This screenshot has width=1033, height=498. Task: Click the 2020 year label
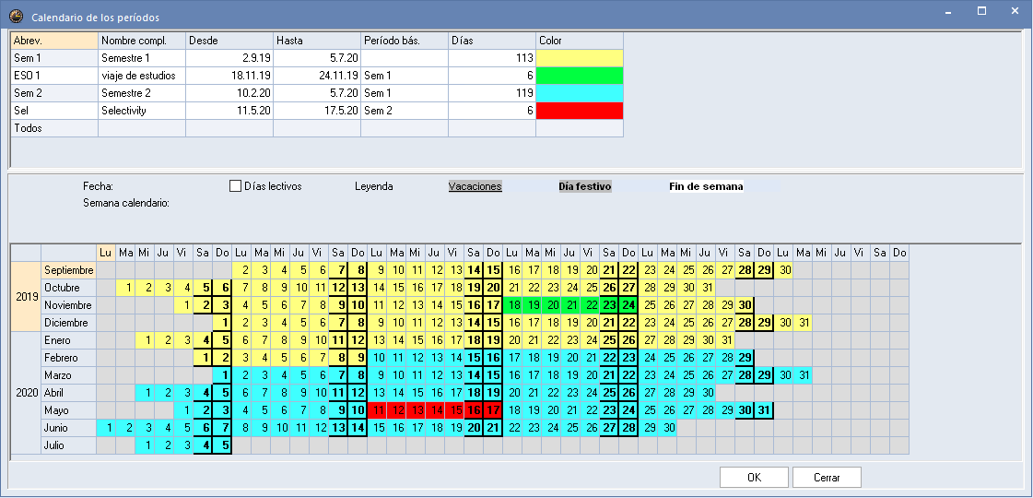[x=26, y=393]
